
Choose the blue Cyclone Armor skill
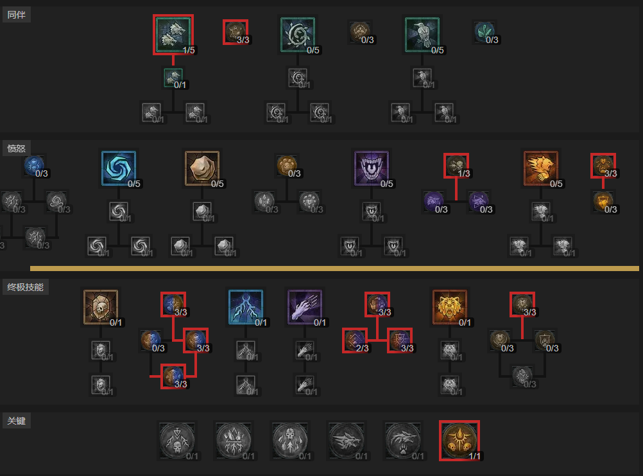coord(119,168)
